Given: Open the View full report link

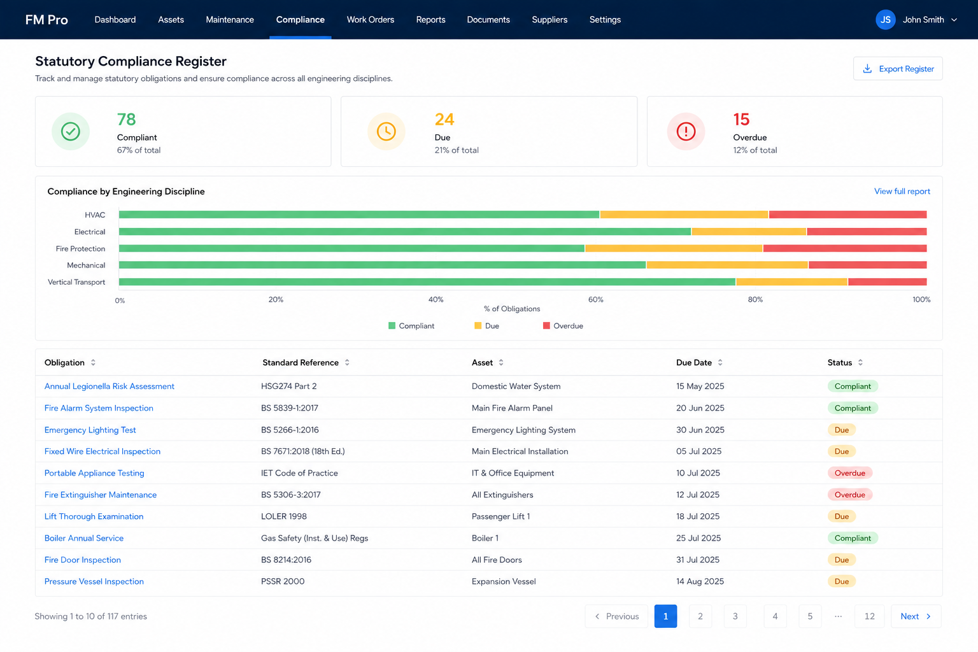Looking at the screenshot, I should pos(902,191).
